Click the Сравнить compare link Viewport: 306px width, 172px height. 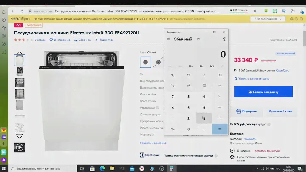click(x=82, y=40)
